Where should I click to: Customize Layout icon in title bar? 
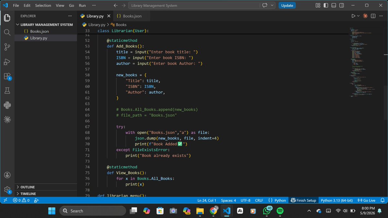coord(318,5)
